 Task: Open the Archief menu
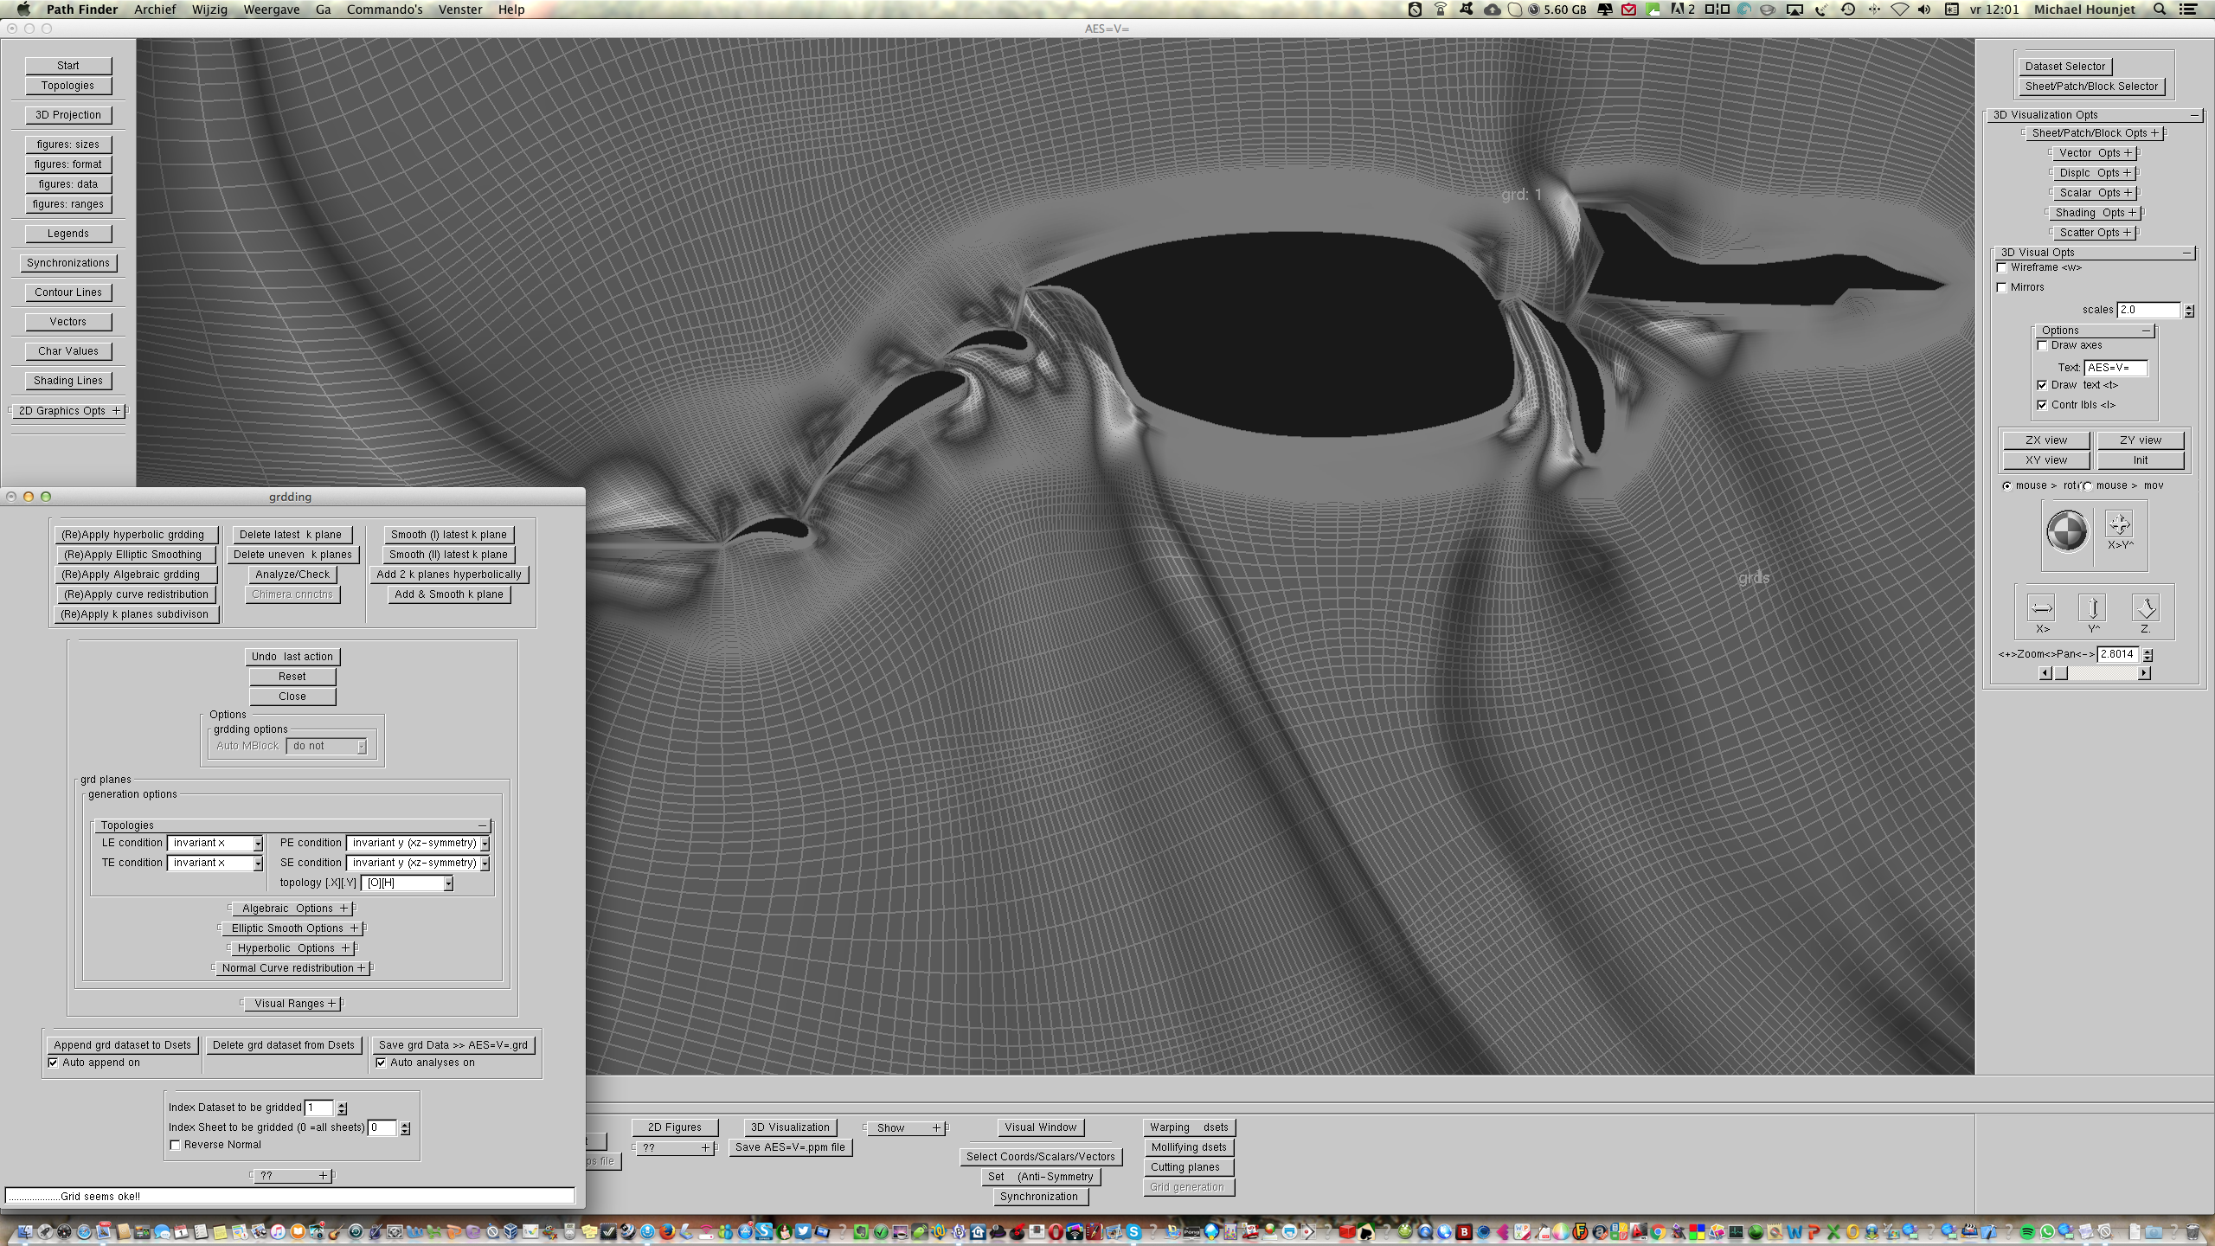pyautogui.click(x=155, y=10)
